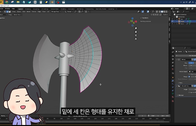Open the Blender icon in the taskbar

[x=52, y=2]
